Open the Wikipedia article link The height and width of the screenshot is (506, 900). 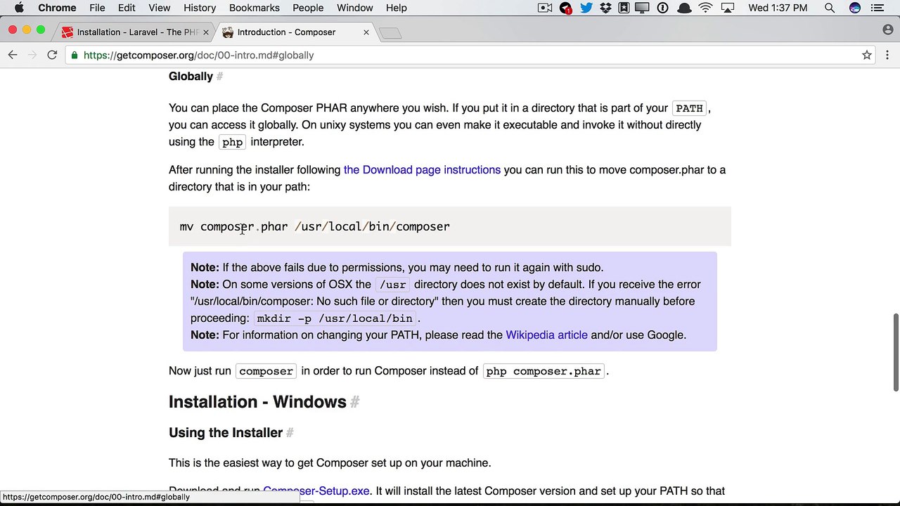pos(546,335)
